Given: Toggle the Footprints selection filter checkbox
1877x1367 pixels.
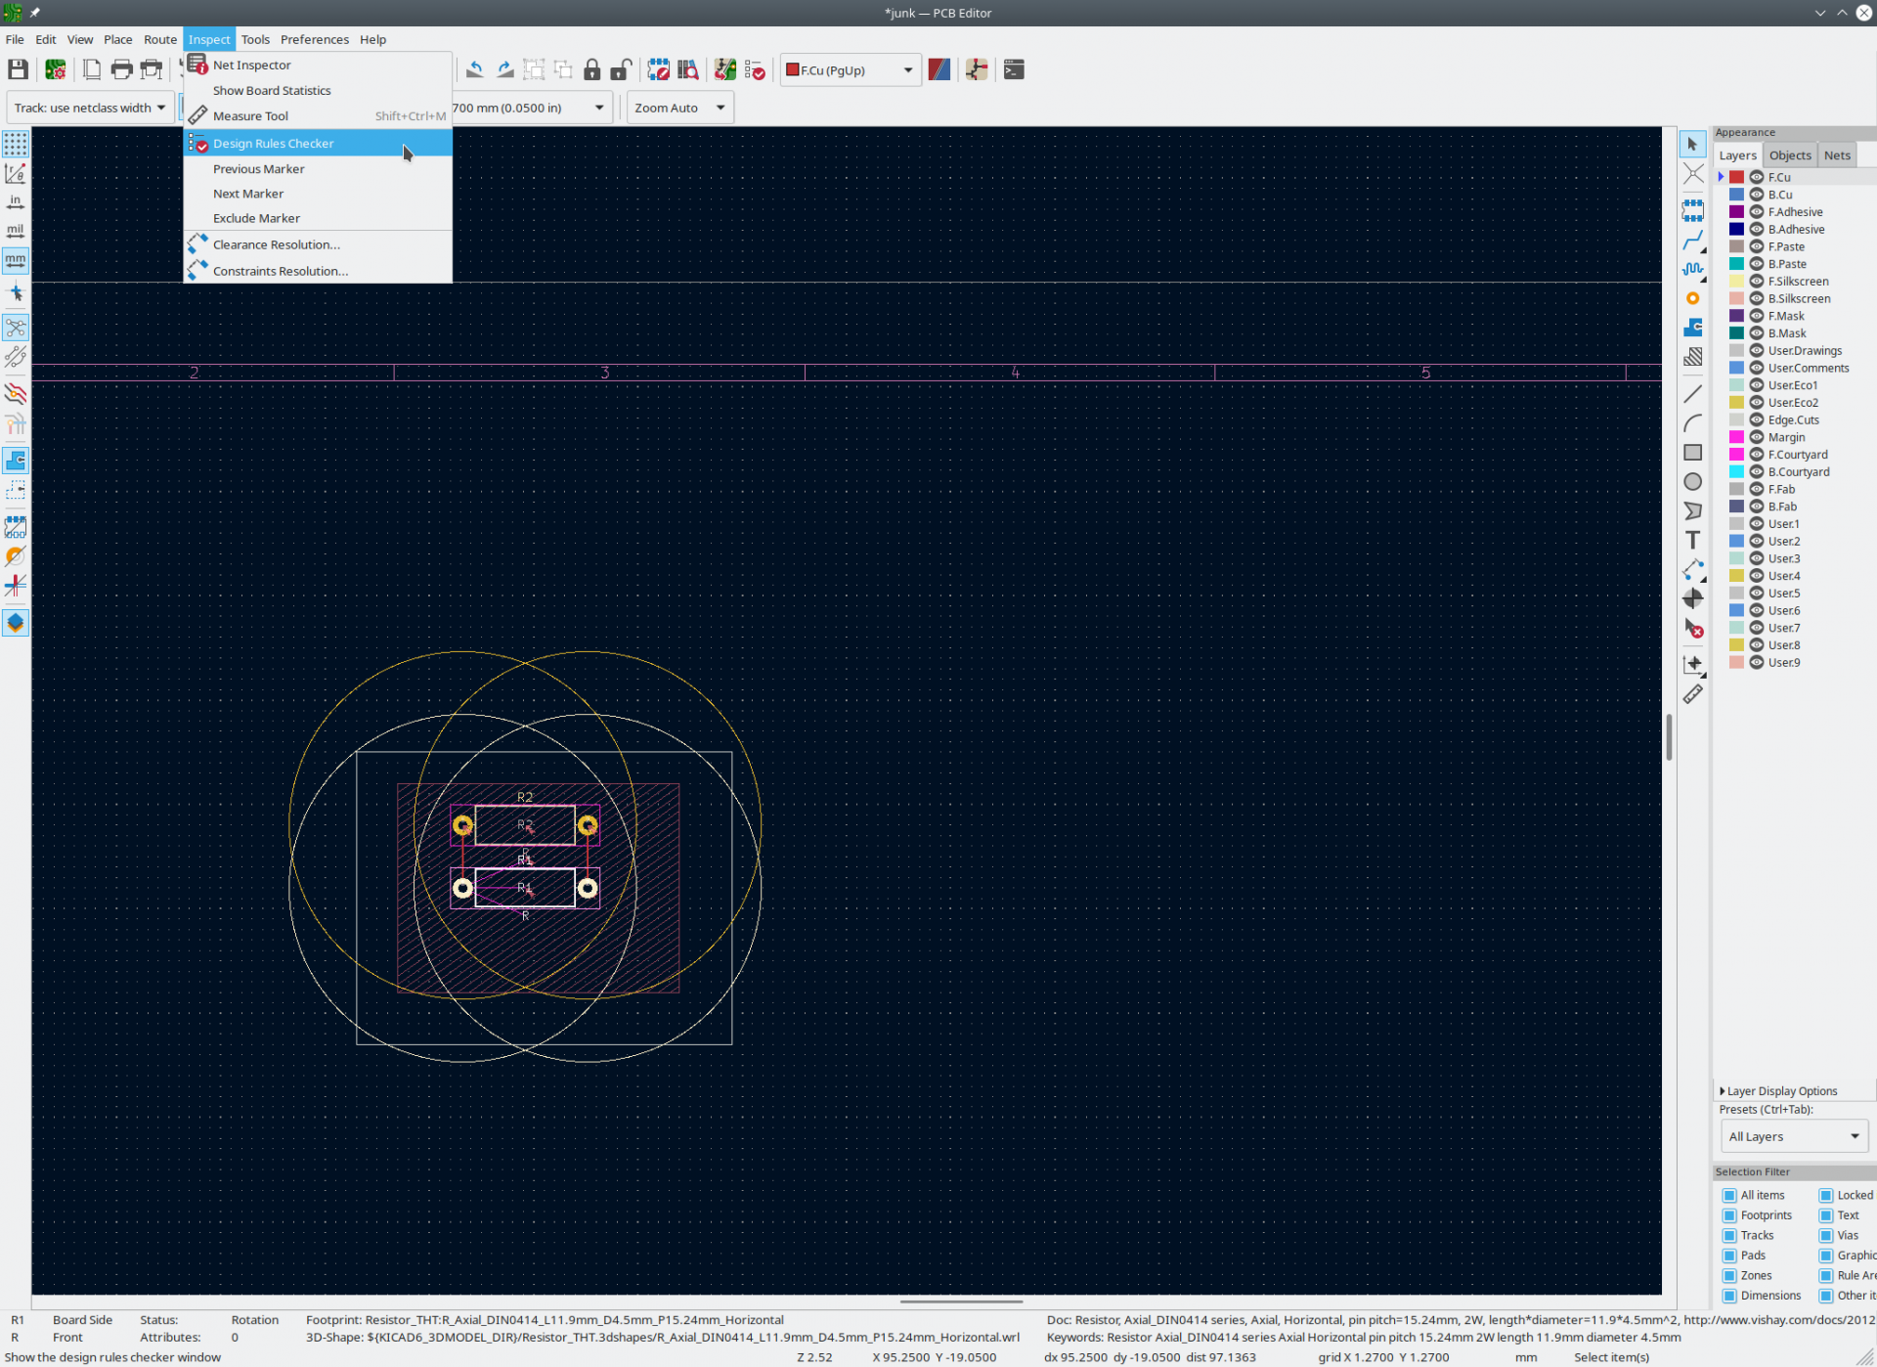Looking at the screenshot, I should pos(1729,1215).
